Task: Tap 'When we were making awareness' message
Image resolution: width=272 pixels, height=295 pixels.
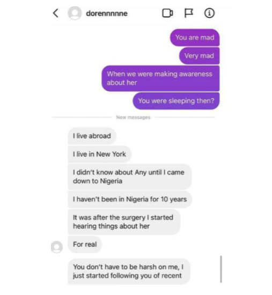Action: pyautogui.click(x=160, y=78)
